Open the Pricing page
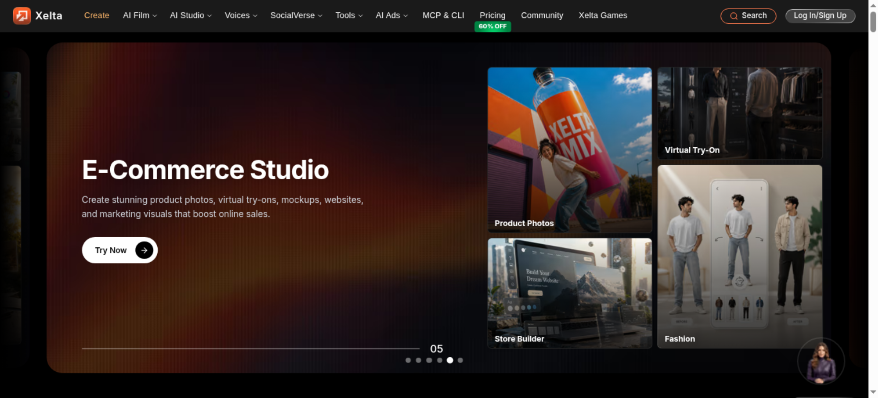 tap(493, 15)
